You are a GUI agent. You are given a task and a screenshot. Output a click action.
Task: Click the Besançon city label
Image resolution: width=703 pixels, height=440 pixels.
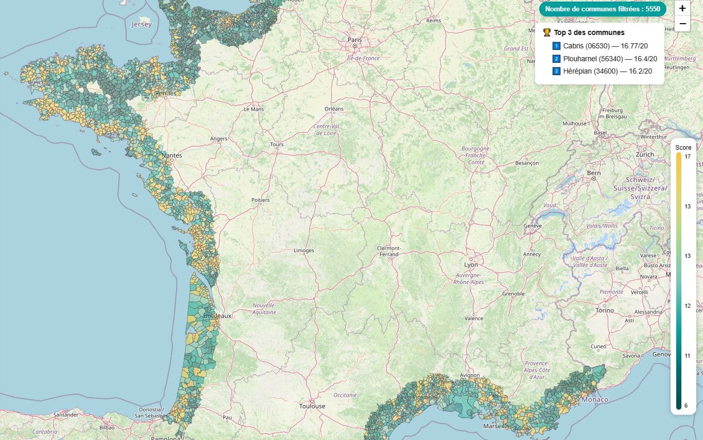[x=527, y=163]
